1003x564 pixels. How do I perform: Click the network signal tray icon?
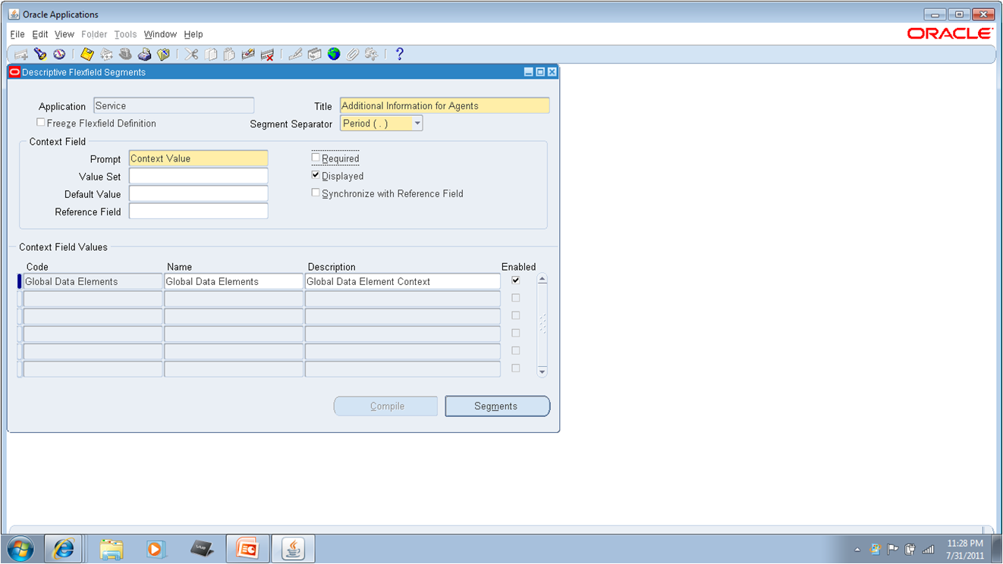coord(927,550)
